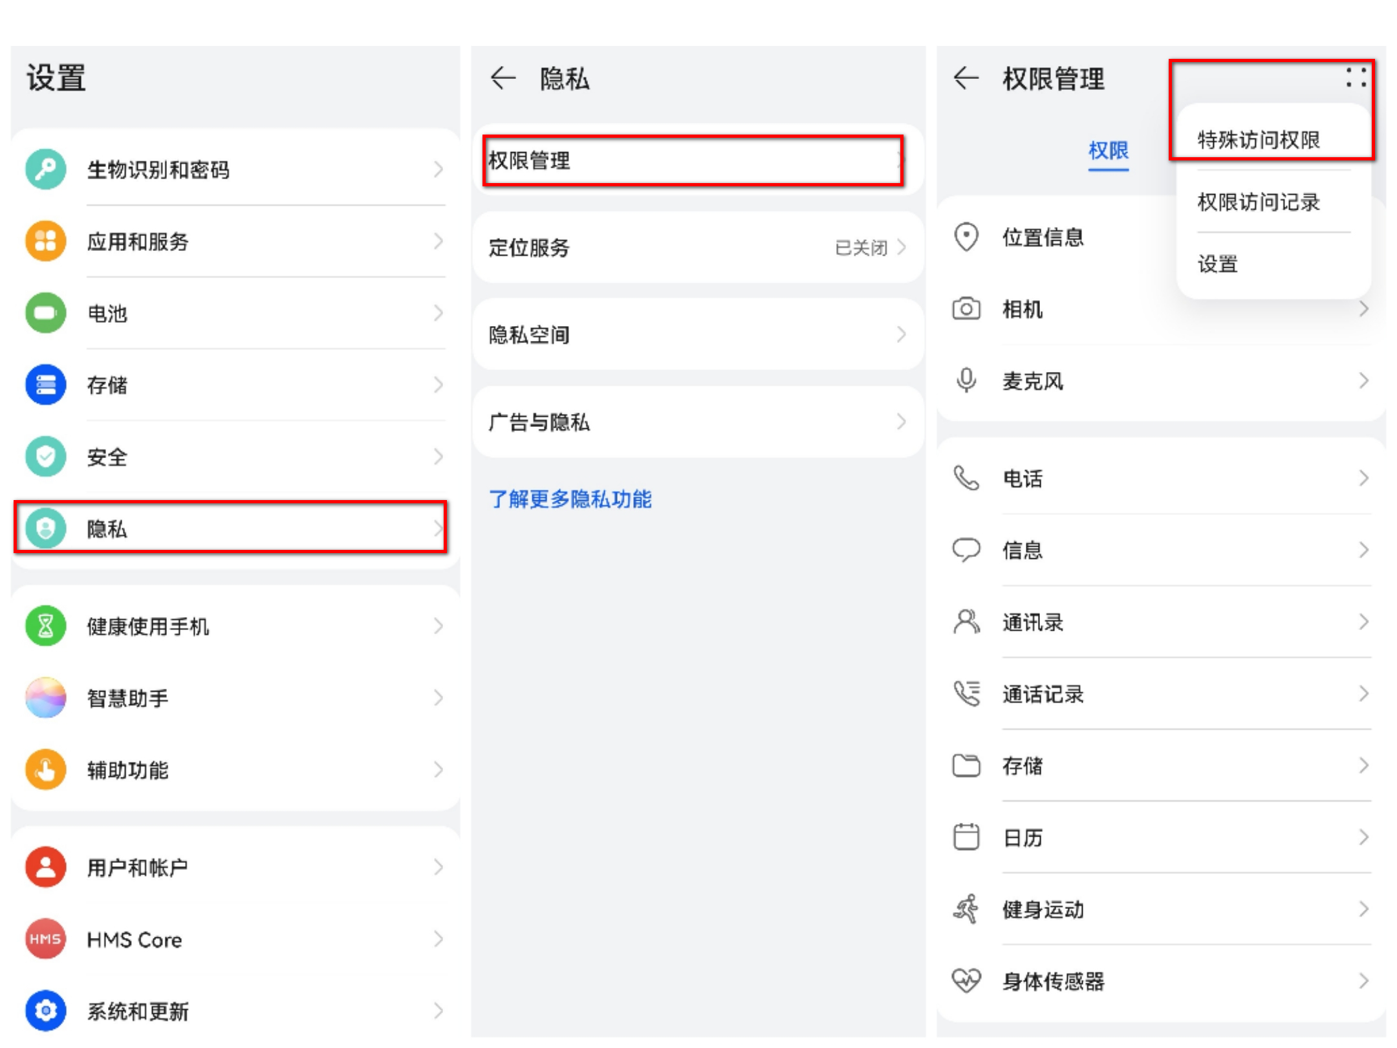1397x1048 pixels.
Task: Click the 相机 camera icon
Action: point(966,309)
